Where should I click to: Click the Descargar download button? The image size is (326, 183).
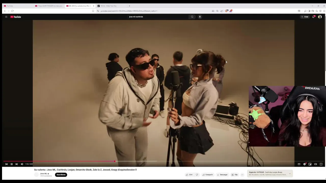[x=222, y=175]
